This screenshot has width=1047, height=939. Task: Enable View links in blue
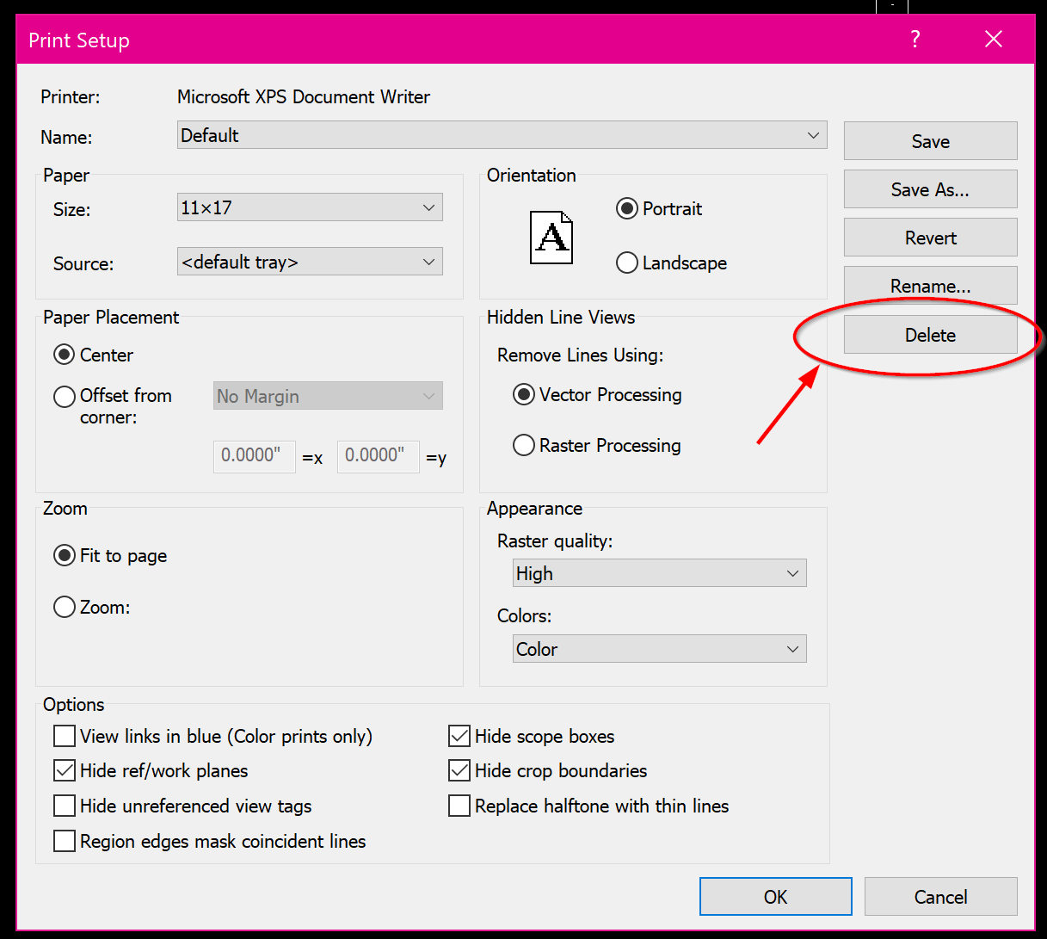[x=64, y=736]
